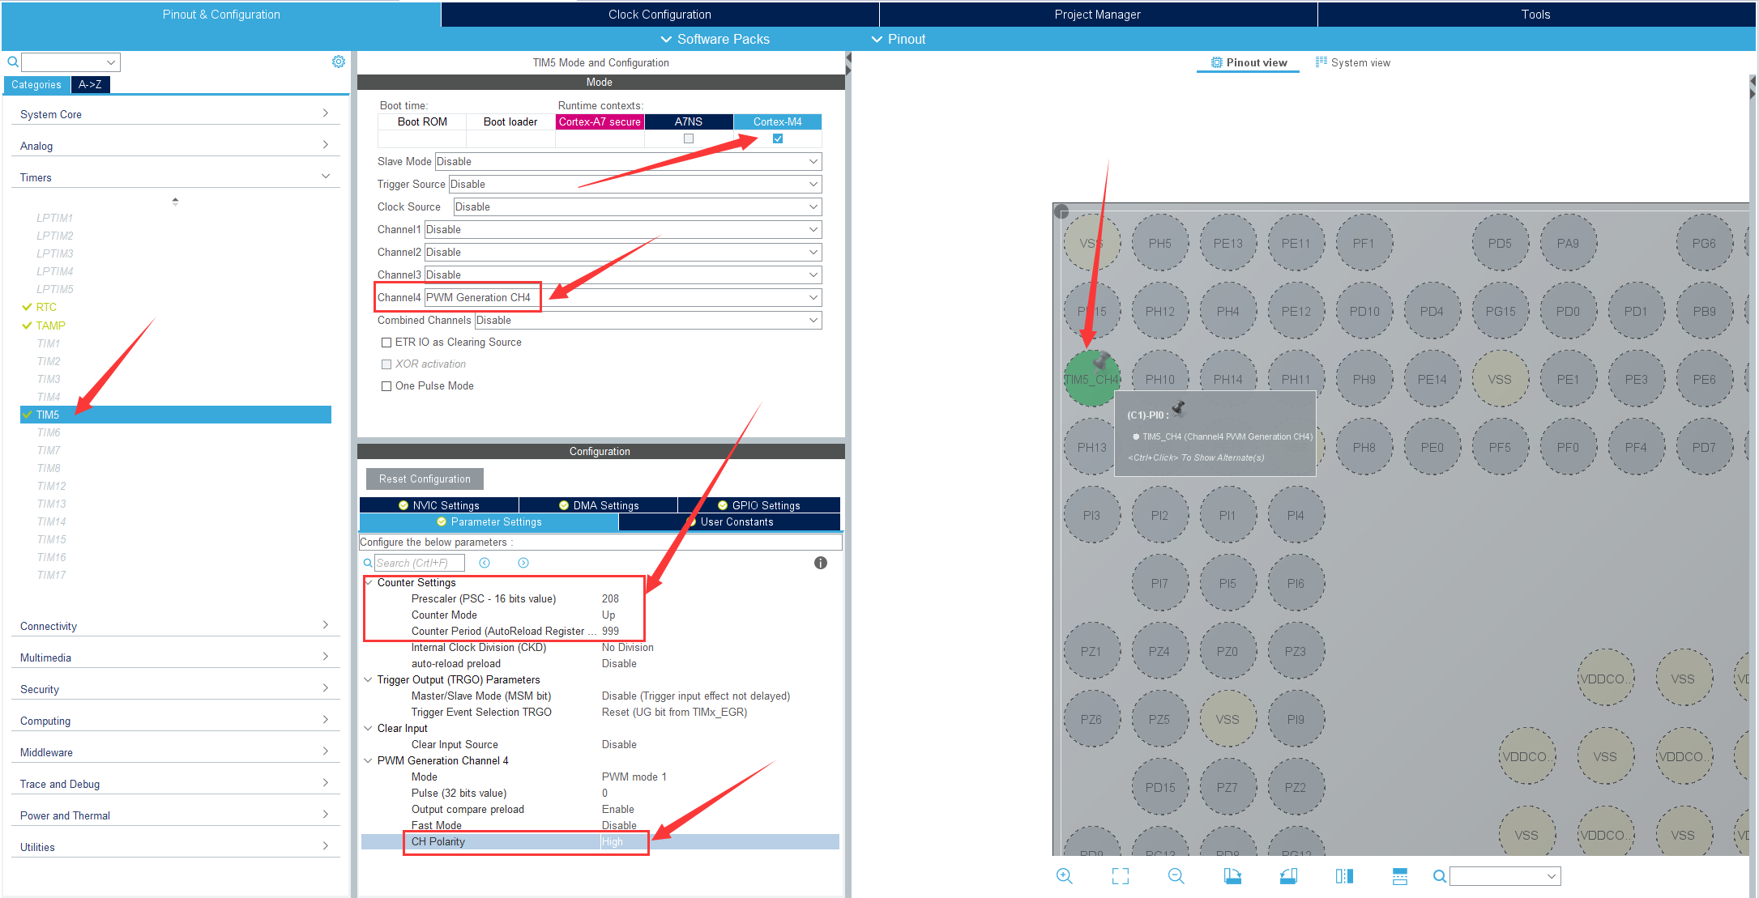Uncheck the Cortex-M4 runtime context checkbox
Screen dimensions: 1759x898
pyautogui.click(x=778, y=138)
